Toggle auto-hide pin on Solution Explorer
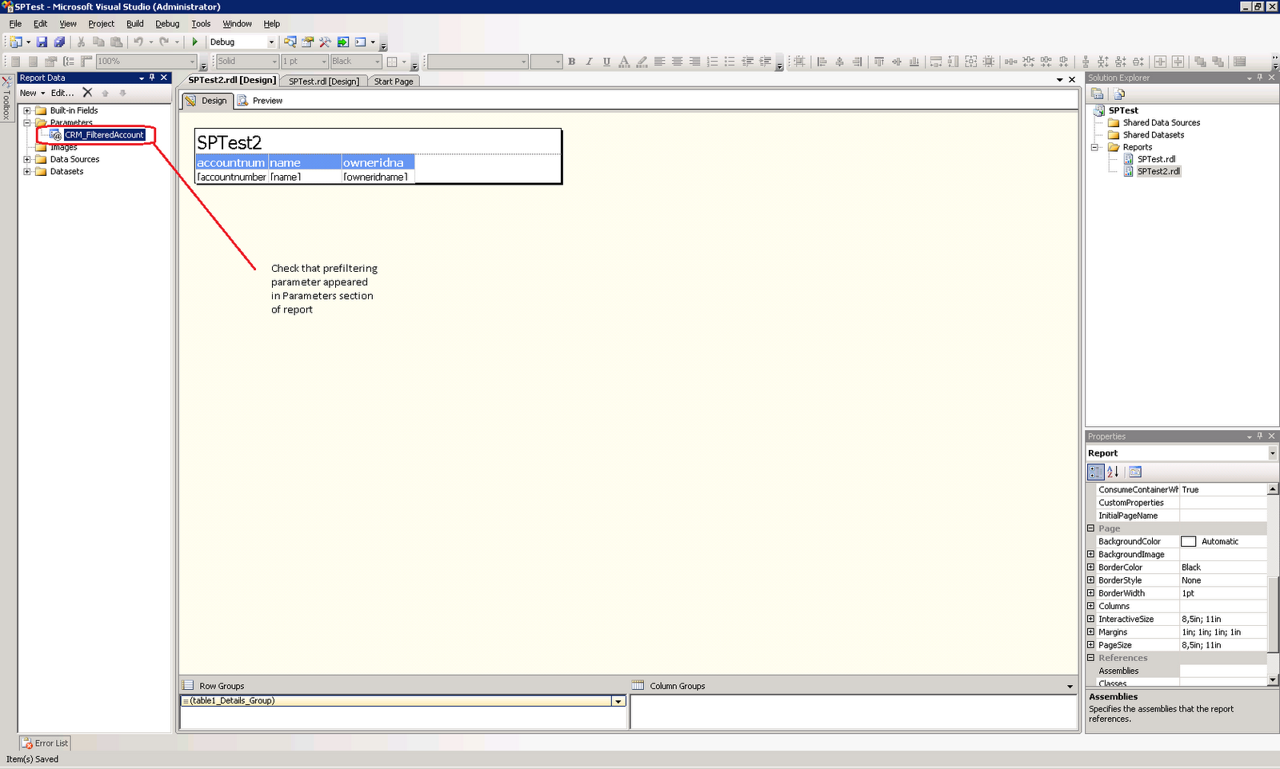Viewport: 1280px width, 769px height. [x=1260, y=78]
